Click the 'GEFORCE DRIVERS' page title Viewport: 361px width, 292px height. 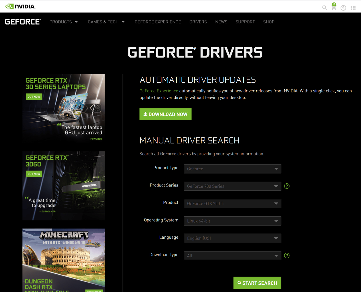pos(195,52)
